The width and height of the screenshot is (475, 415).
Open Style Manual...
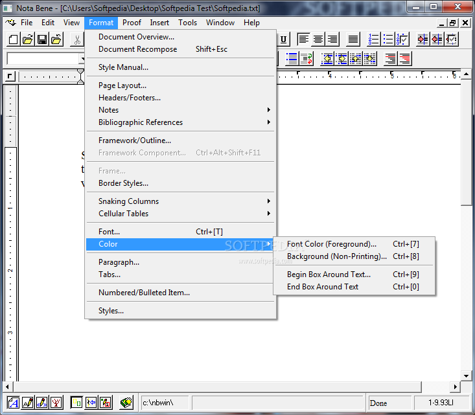tap(181, 67)
